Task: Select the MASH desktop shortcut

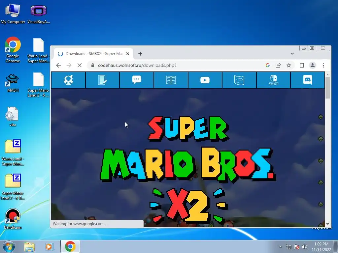Action: 13,83
